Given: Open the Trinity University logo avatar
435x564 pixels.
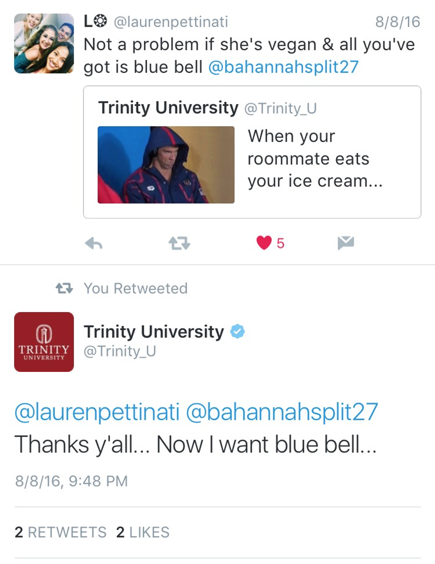Looking at the screenshot, I should click(x=44, y=342).
